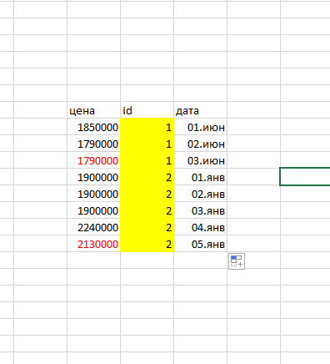
Task: Select the yellow id cell next to 2130000
Action: point(147,244)
